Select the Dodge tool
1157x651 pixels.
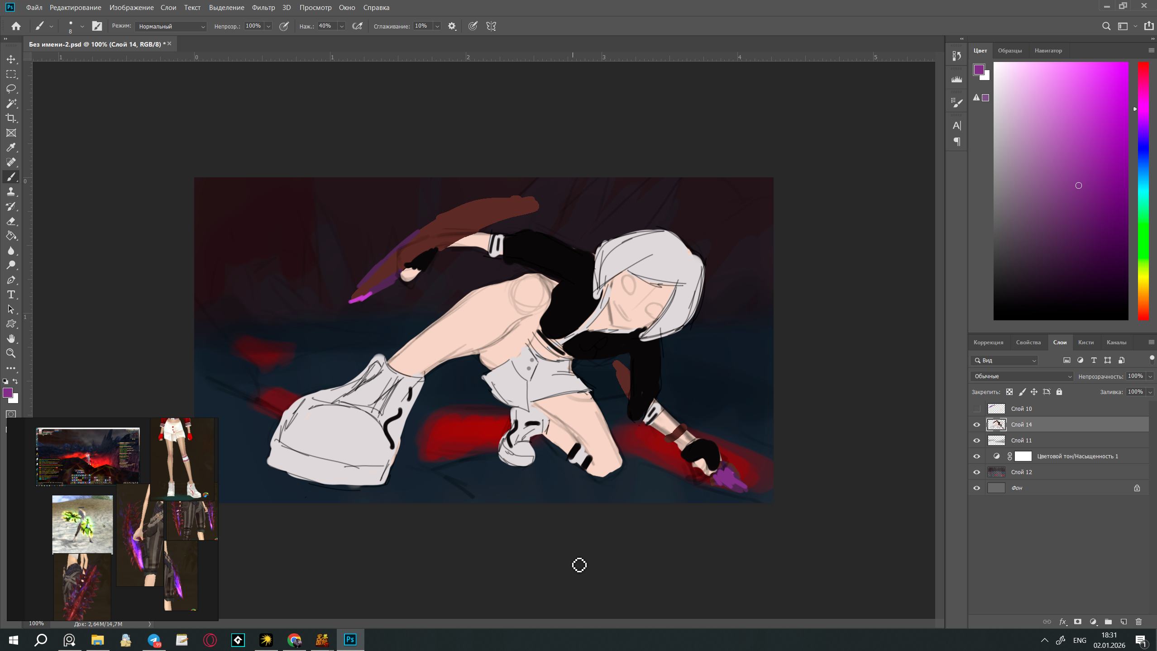[x=11, y=265]
